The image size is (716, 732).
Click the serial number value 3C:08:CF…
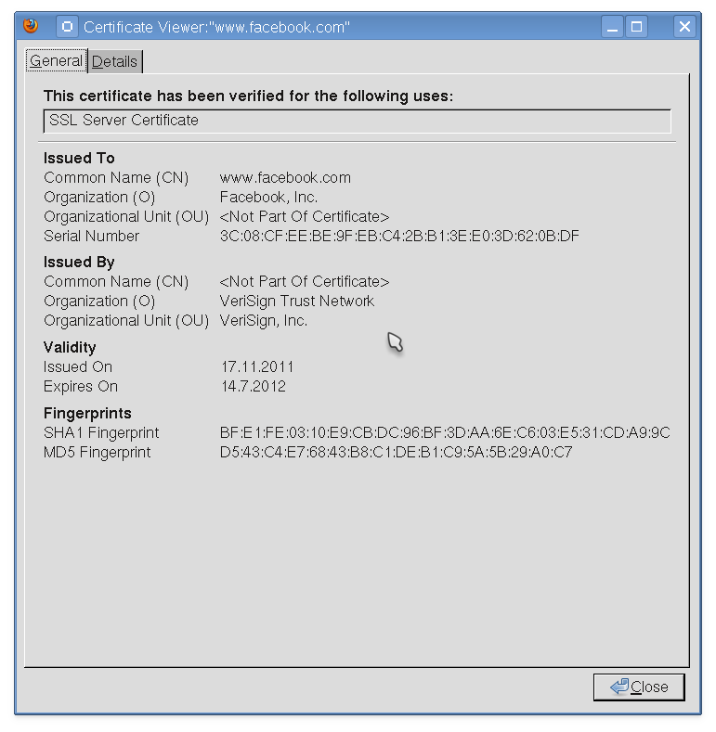399,237
